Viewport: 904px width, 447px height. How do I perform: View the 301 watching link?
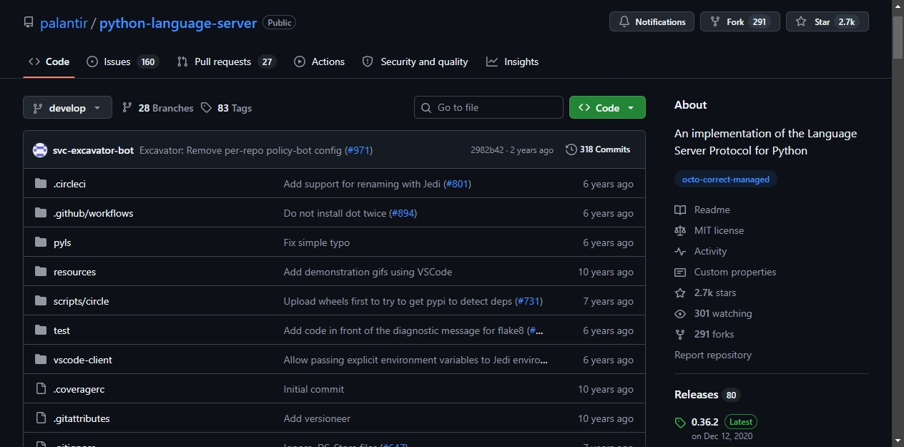pos(713,313)
